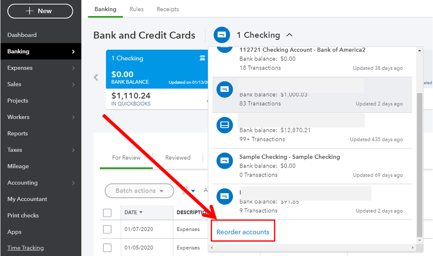Expand Sales submenu chevron
The width and height of the screenshot is (433, 256).
point(73,84)
